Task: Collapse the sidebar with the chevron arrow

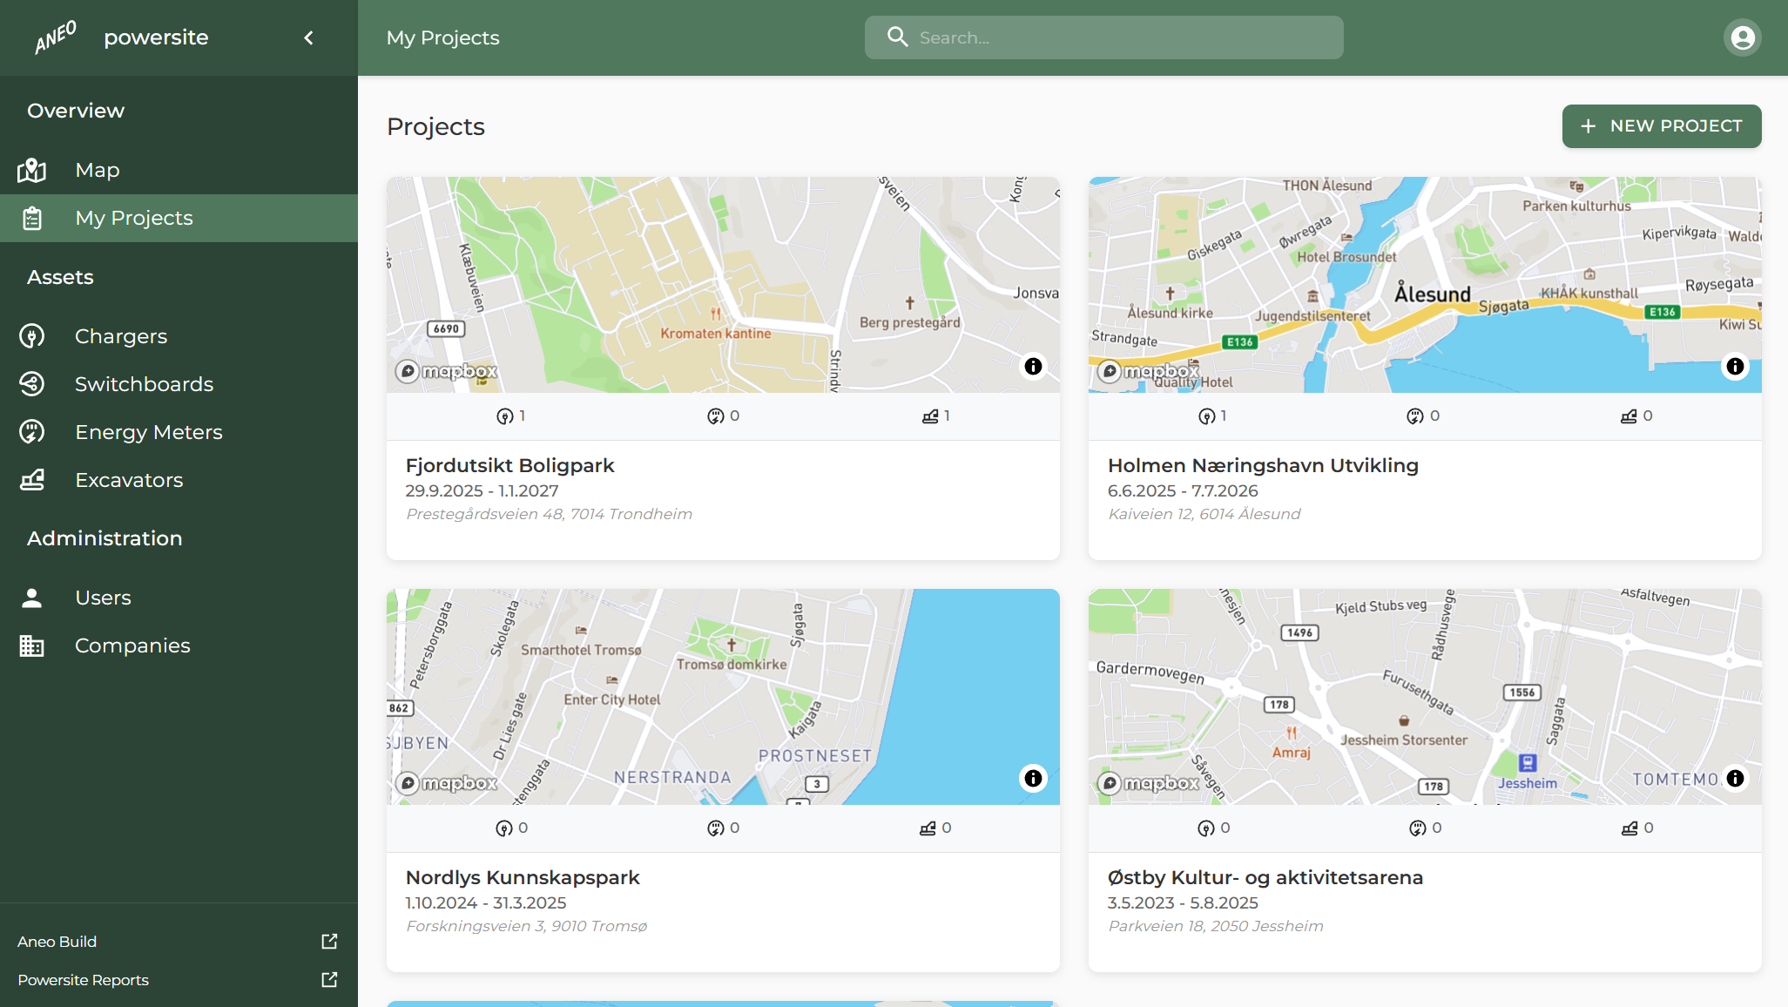Action: [308, 37]
